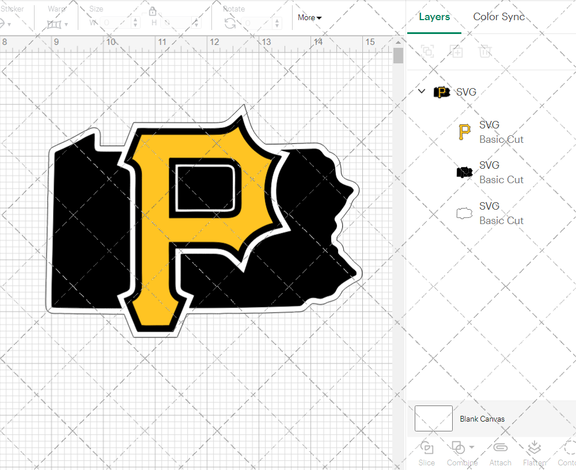Select the yellow P letter on canvas
The width and height of the screenshot is (576, 470).
tap(154, 228)
